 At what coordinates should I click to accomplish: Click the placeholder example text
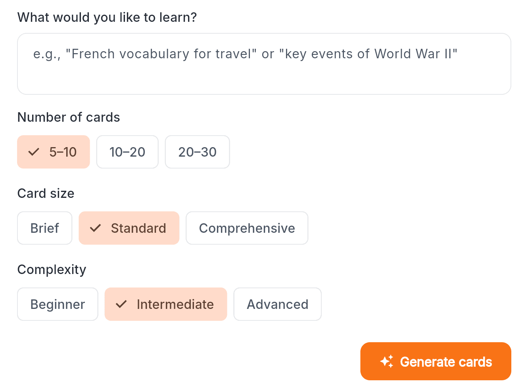click(x=245, y=54)
